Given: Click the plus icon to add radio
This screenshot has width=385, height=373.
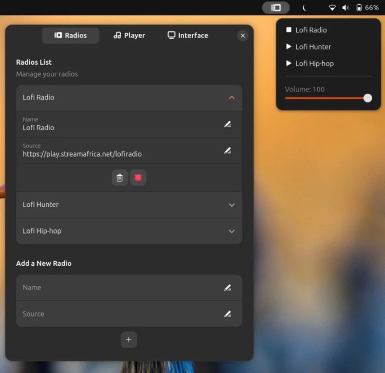Looking at the screenshot, I should click(x=128, y=340).
